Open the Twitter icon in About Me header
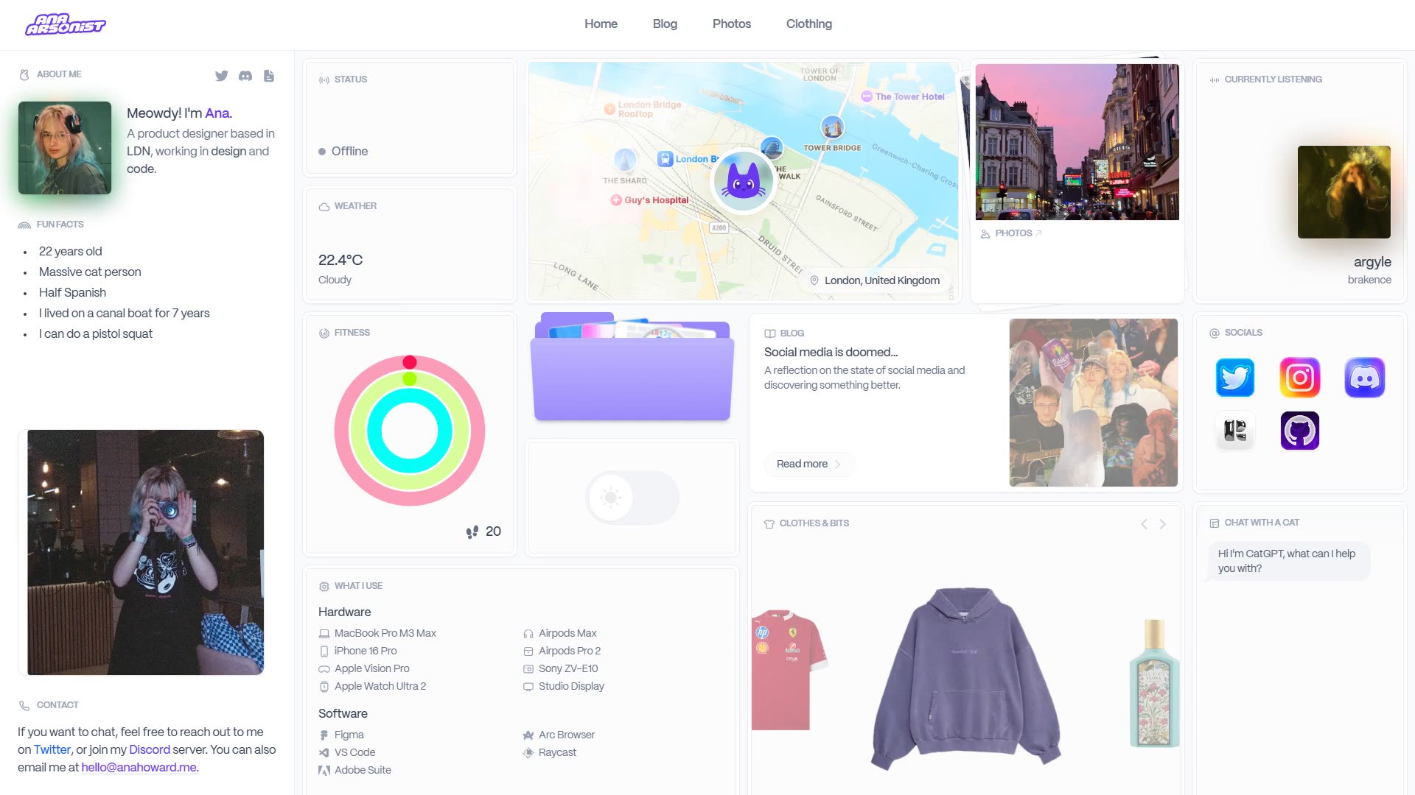This screenshot has height=795, width=1415. 221,75
